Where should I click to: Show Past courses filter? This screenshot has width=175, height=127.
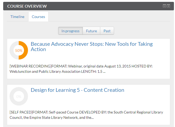pyautogui.click(x=107, y=31)
